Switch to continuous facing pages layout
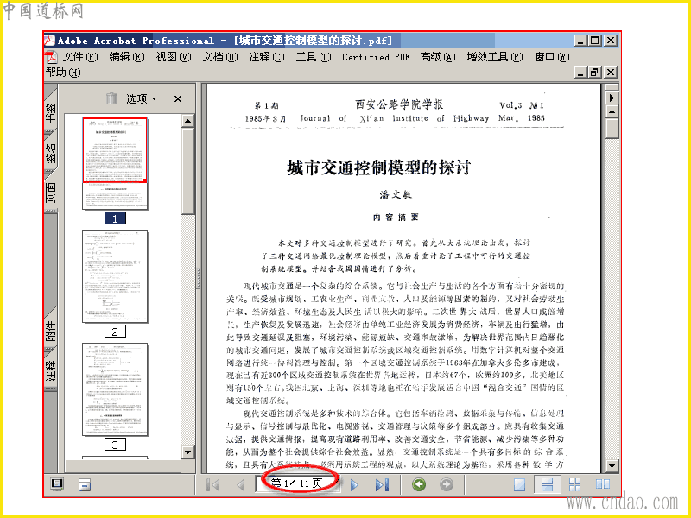 click(574, 485)
